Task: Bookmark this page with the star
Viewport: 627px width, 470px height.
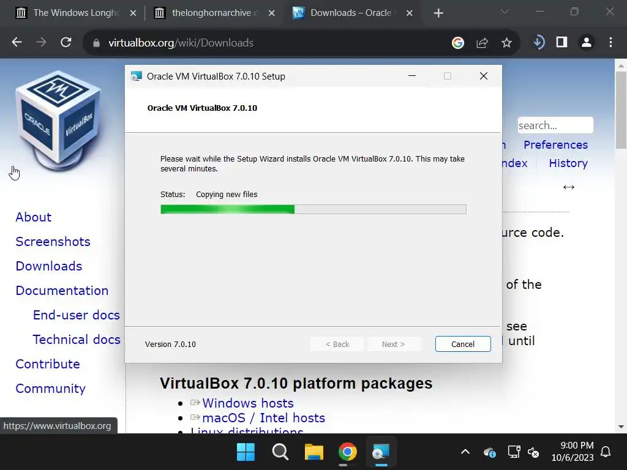Action: [506, 42]
